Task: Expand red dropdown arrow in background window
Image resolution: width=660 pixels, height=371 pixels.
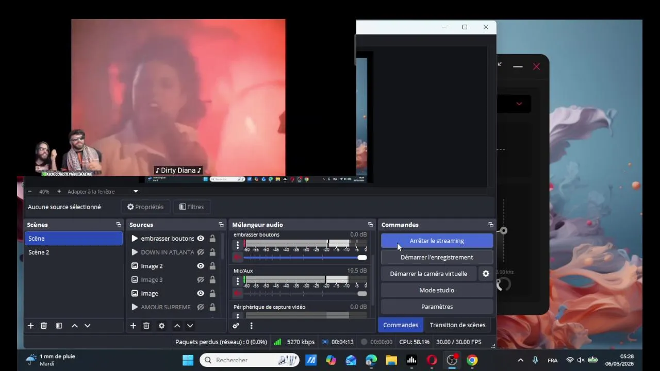Action: tap(519, 104)
